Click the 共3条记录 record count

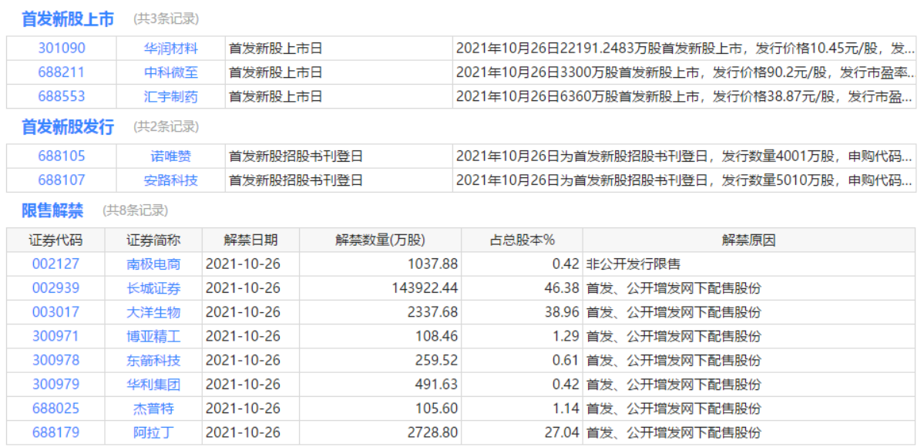pyautogui.click(x=166, y=18)
